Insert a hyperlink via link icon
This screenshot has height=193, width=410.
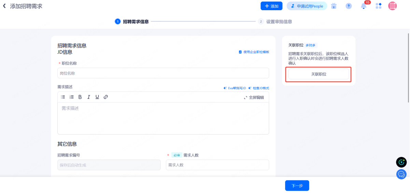tap(106, 97)
